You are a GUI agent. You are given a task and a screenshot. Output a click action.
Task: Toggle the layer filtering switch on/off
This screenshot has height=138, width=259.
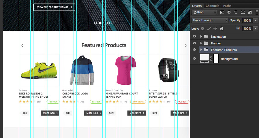coord(257,12)
